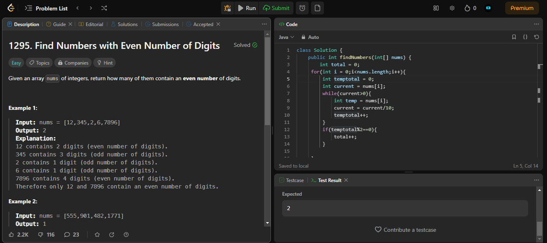This screenshot has height=243, width=547.
Task: Click the Easy difficulty tag
Action: tap(16, 62)
